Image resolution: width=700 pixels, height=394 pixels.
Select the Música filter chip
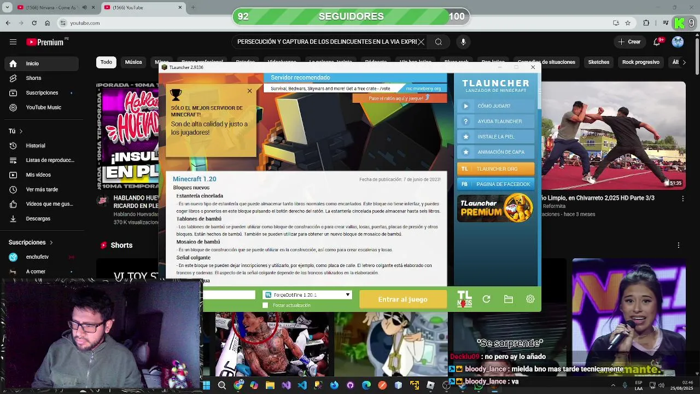[133, 62]
